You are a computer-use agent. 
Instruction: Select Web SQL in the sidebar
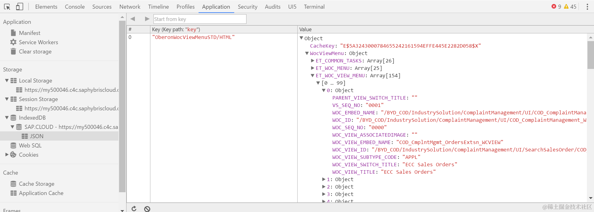[30, 145]
